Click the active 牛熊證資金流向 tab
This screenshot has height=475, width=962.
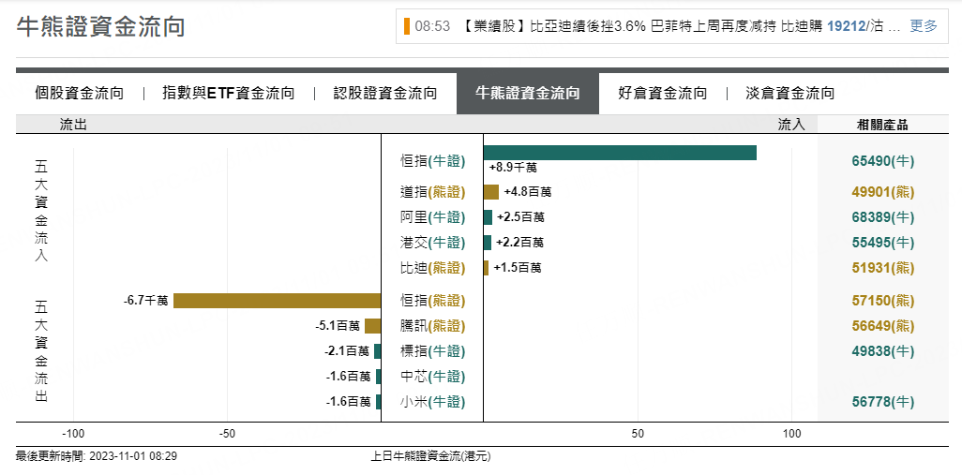(x=528, y=93)
